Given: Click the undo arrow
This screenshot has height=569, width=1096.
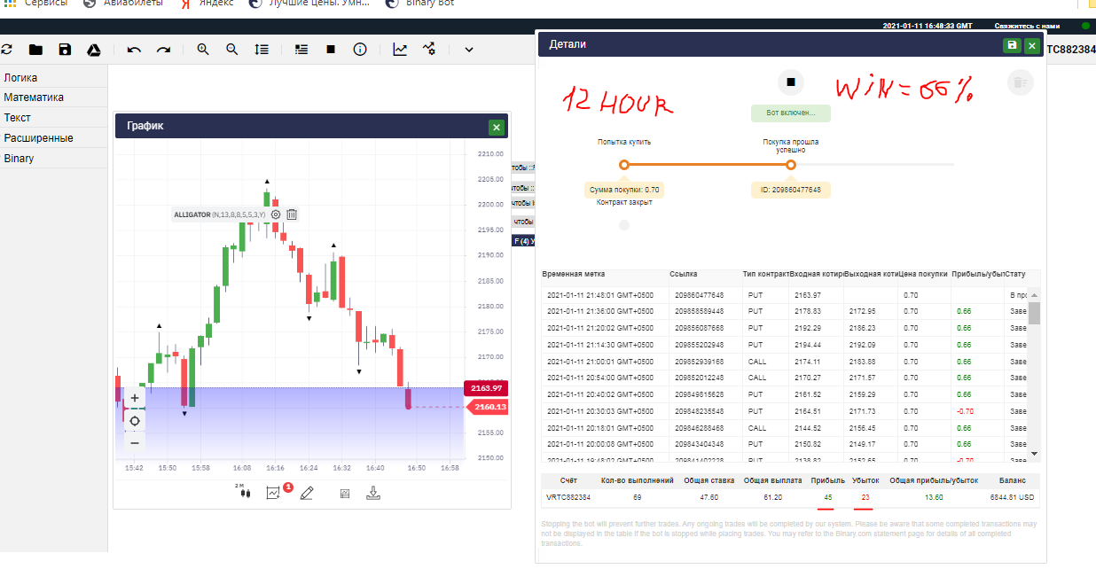Looking at the screenshot, I should 134,50.
